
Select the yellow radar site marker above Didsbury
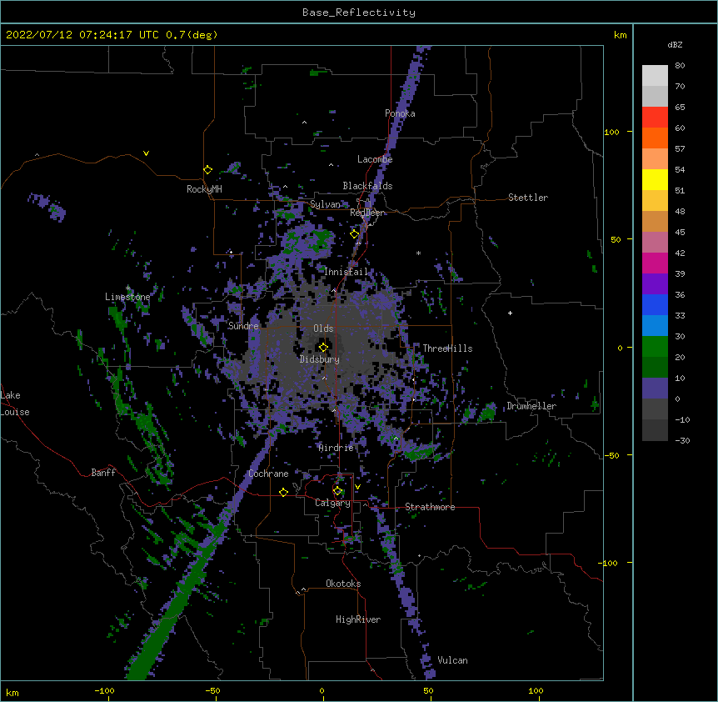(323, 347)
